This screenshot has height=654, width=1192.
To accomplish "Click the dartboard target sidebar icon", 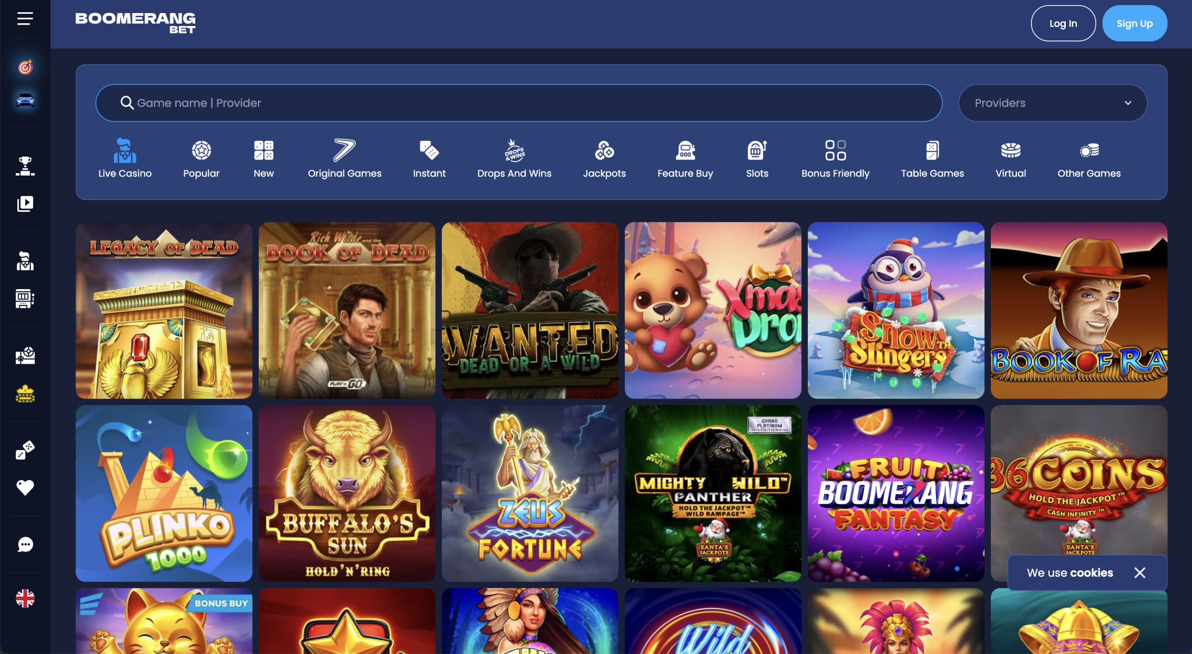I will tap(25, 67).
